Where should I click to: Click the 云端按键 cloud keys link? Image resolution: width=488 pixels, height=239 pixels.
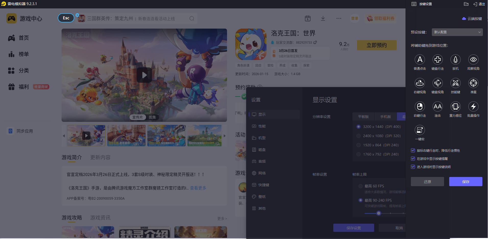pyautogui.click(x=472, y=19)
